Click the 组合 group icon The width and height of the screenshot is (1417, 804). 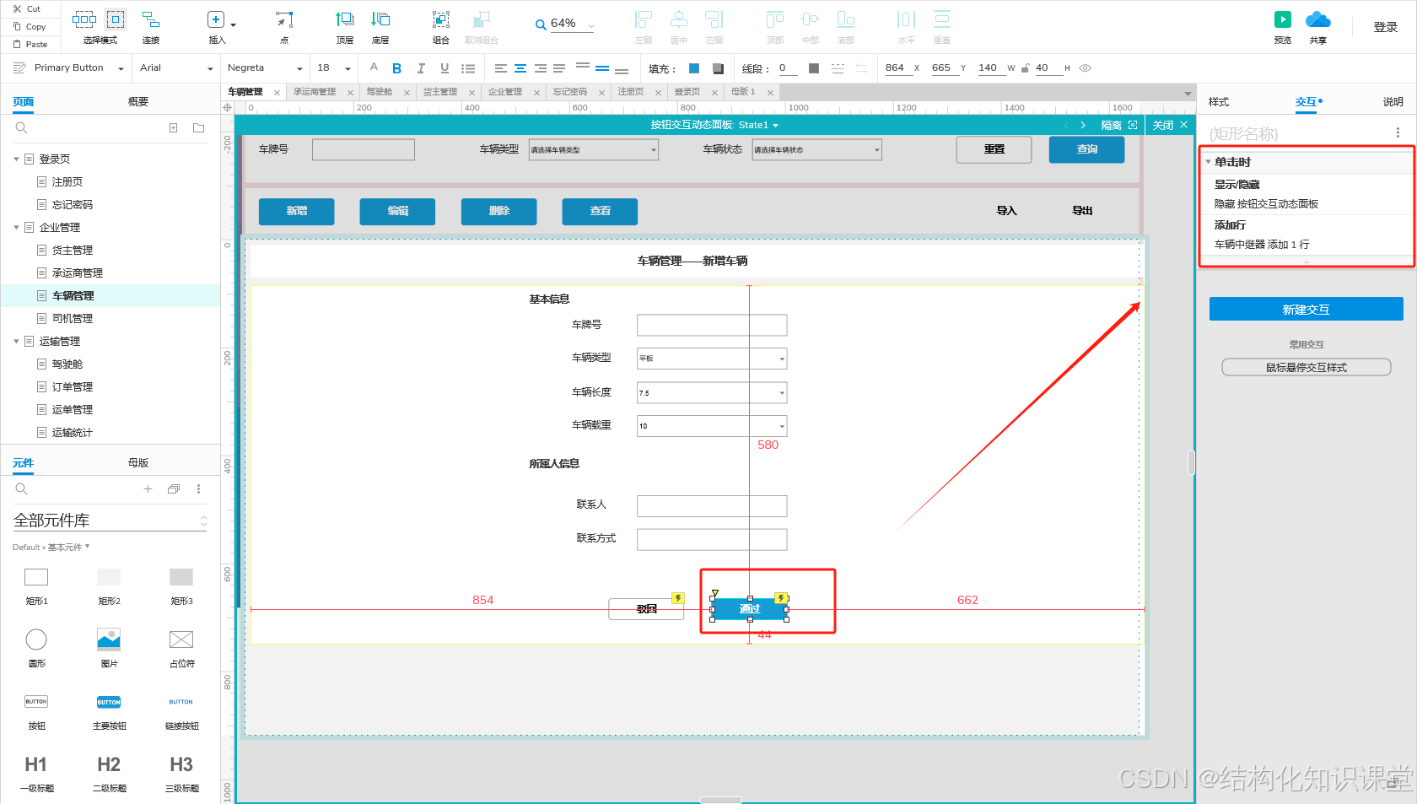(441, 19)
